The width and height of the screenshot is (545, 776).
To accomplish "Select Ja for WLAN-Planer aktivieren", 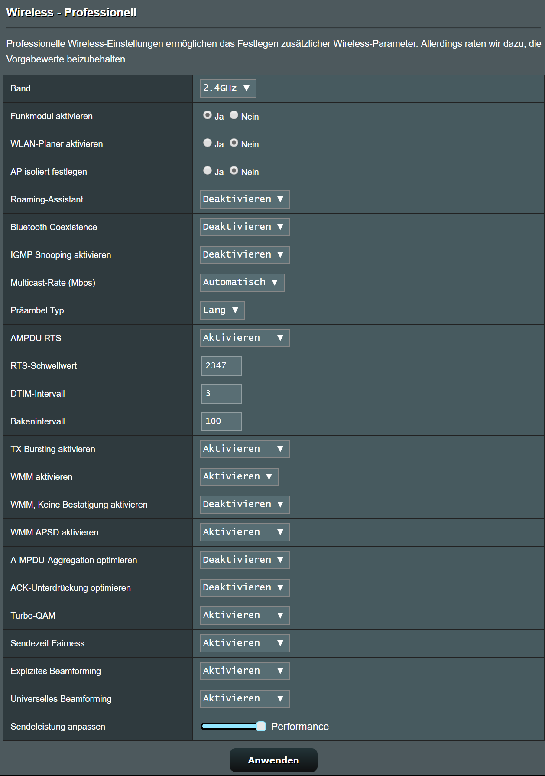I will tap(208, 143).
